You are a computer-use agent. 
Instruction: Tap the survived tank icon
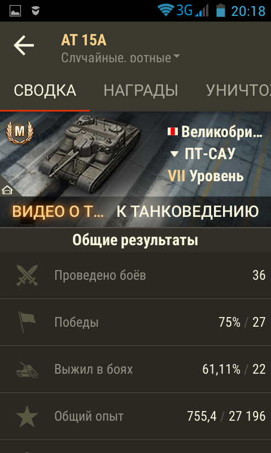click(27, 370)
